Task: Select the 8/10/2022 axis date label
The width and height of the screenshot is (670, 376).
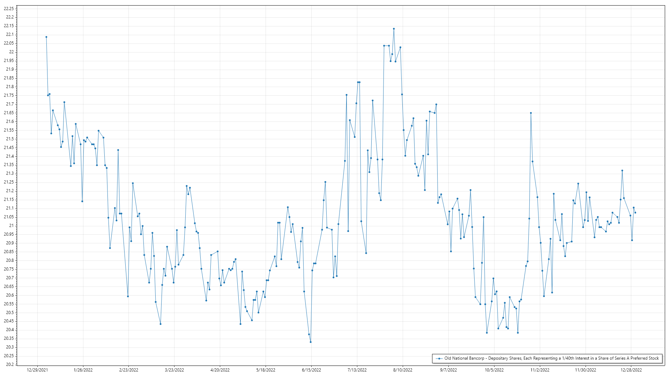Action: pos(403,370)
